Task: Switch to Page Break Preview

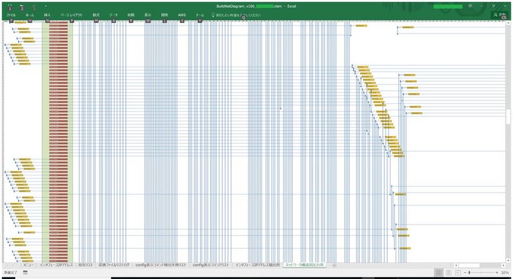Action: tap(458, 273)
